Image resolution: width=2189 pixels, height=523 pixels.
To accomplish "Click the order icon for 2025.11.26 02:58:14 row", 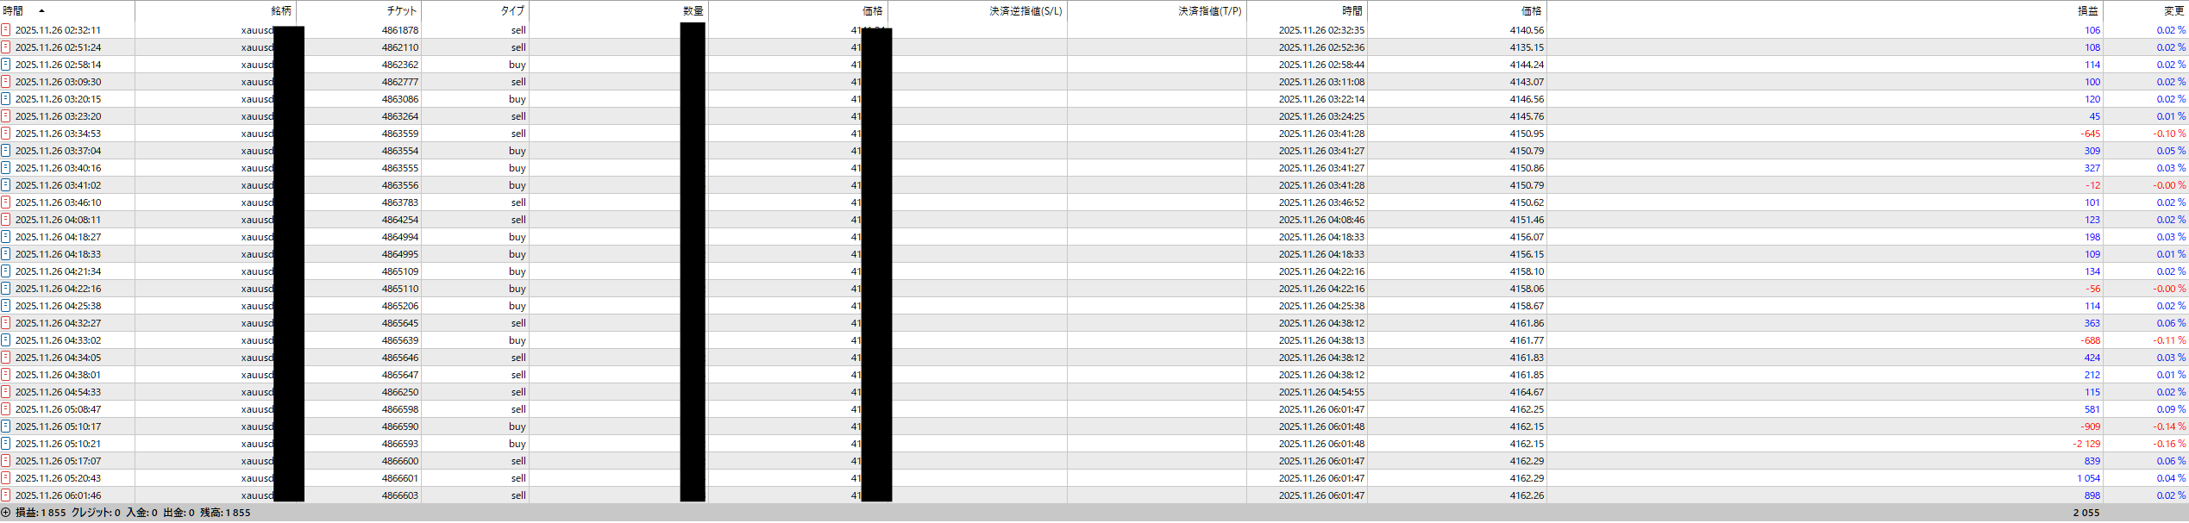I will pos(6,65).
